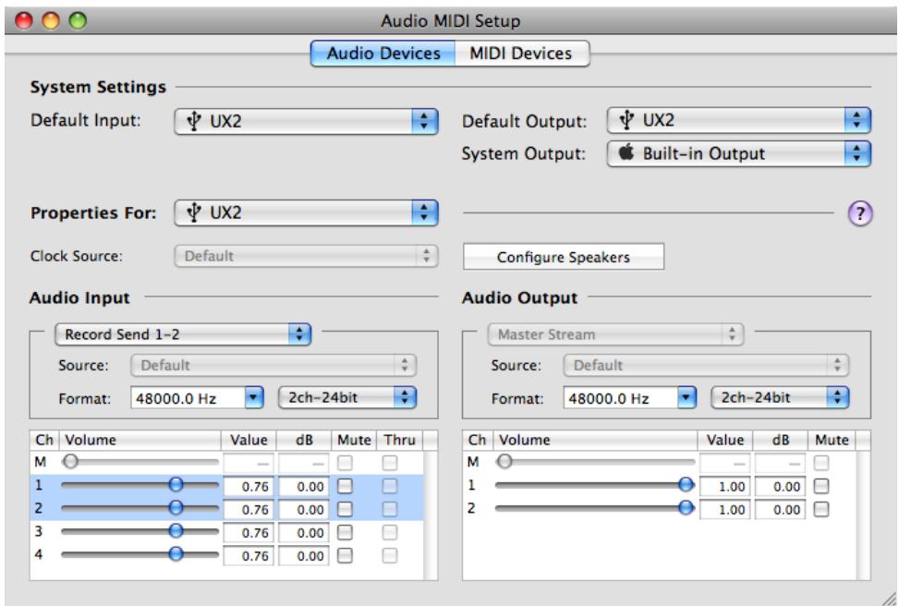
Task: Click output channel 2 Value field 1.00
Action: tap(724, 510)
